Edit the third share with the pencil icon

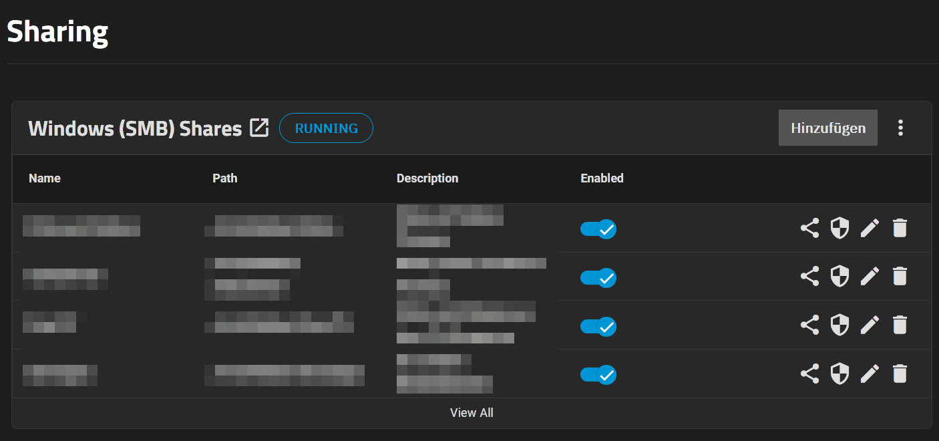(870, 325)
